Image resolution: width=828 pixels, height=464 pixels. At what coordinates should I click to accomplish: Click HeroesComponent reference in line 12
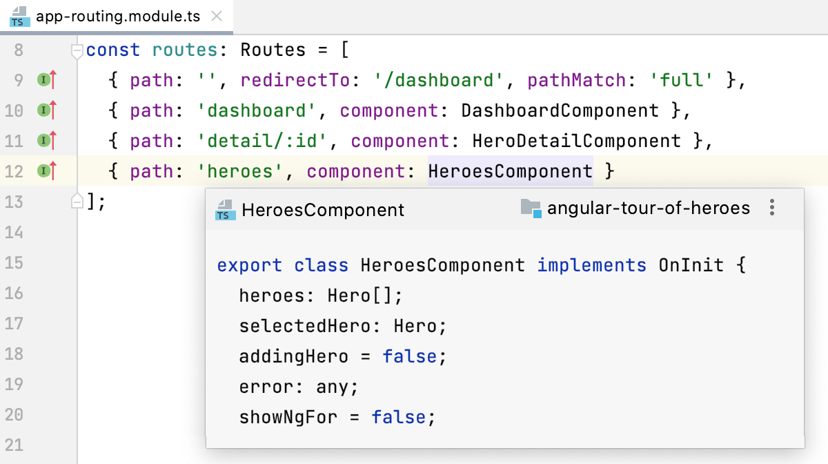(x=510, y=171)
